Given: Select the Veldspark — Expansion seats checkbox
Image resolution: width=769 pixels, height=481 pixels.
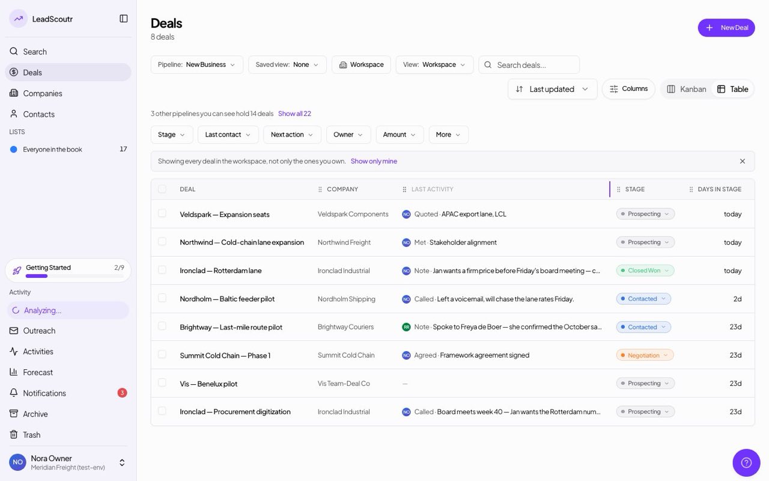Looking at the screenshot, I should [x=162, y=213].
